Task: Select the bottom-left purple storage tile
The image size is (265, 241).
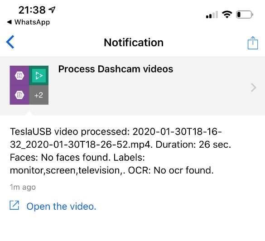Action: tap(19, 95)
